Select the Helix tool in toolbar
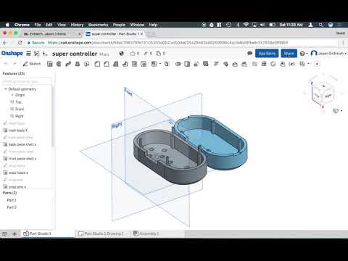This screenshot has width=348, height=261. pyautogui.click(x=264, y=64)
